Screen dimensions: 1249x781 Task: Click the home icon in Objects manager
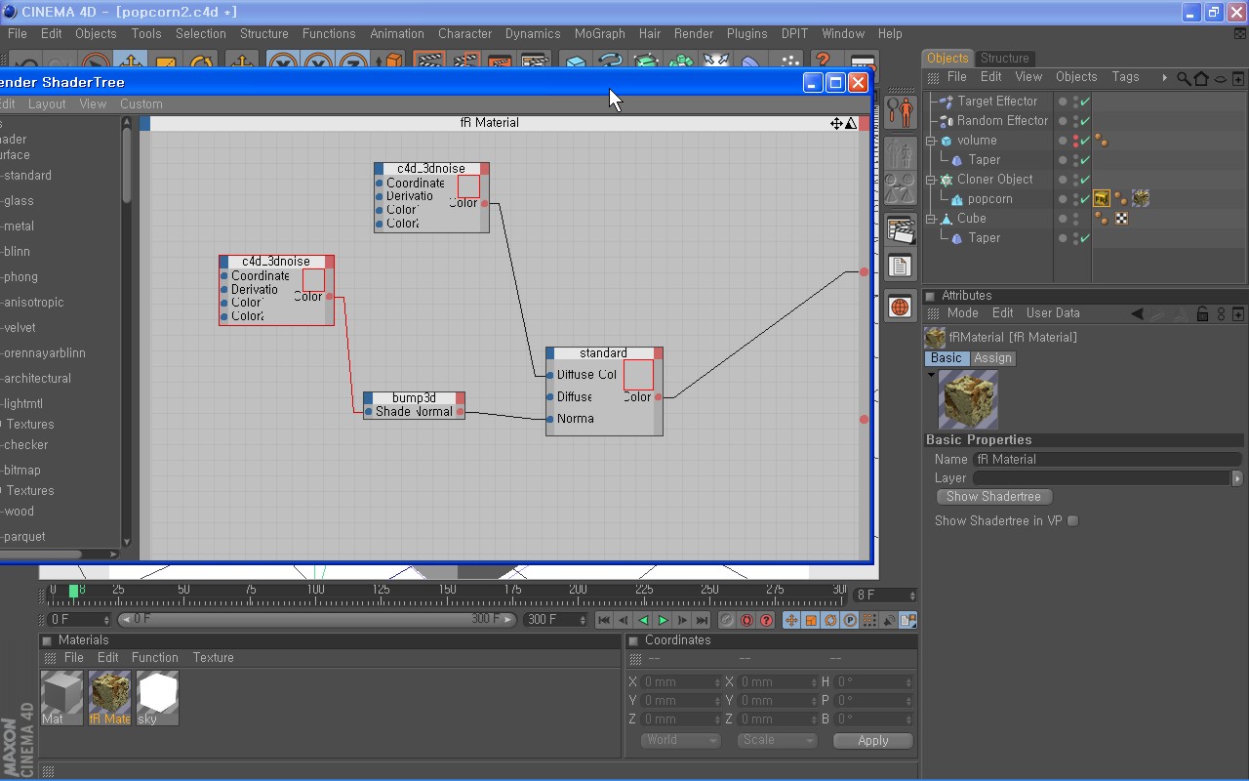[1201, 78]
